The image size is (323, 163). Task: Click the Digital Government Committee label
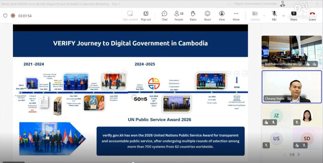255,4
